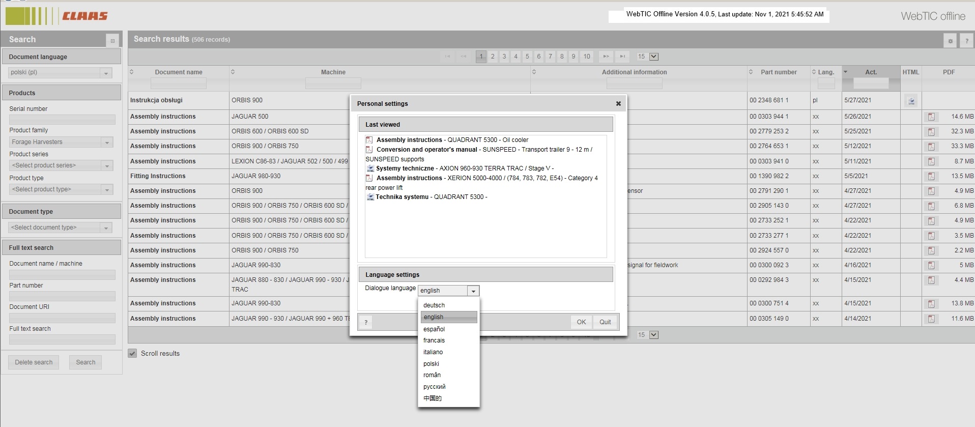Screen dimensions: 975x427
Task: Expand the Document language dropdown
Action: pyautogui.click(x=106, y=73)
